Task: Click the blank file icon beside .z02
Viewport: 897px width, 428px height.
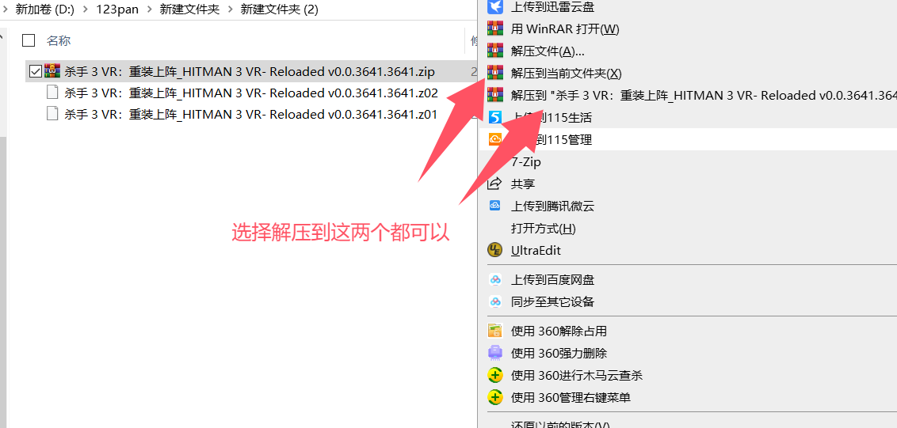Action: (52, 93)
